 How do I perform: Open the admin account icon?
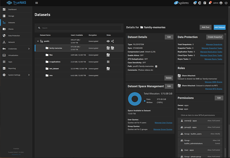tap(221, 3)
